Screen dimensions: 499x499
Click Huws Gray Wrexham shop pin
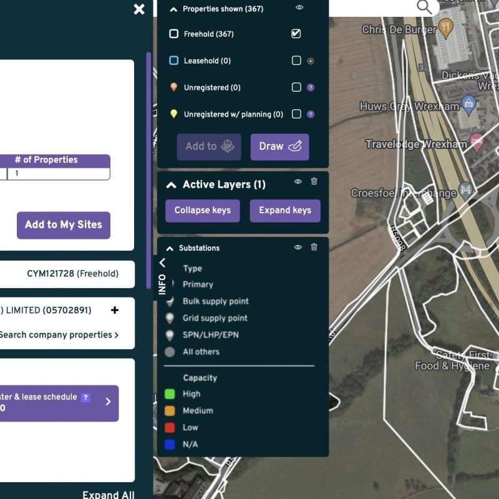(x=468, y=105)
